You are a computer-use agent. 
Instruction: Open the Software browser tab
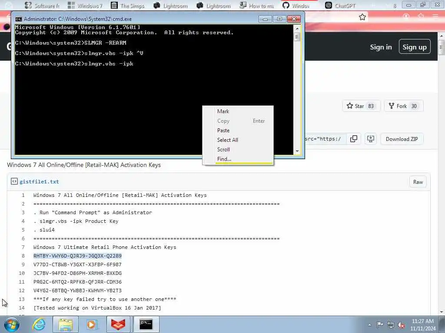click(x=42, y=5)
